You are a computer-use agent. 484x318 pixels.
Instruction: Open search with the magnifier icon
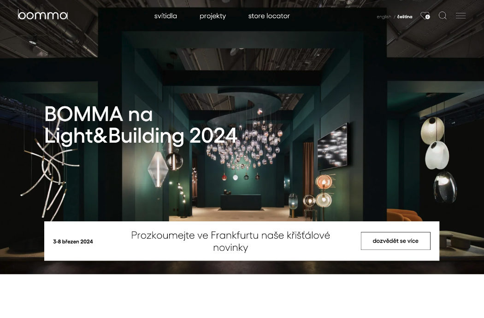[443, 15]
